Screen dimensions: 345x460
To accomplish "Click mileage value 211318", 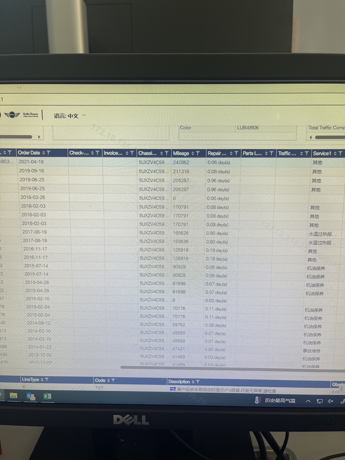I will pos(181,171).
